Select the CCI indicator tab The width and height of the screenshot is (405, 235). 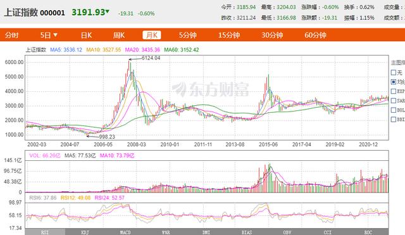coord(328,232)
